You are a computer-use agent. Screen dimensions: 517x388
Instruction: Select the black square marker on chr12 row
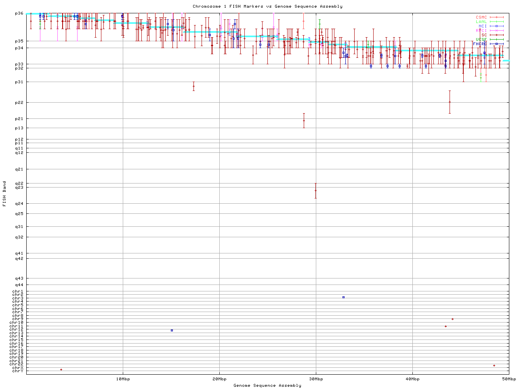(x=172, y=330)
